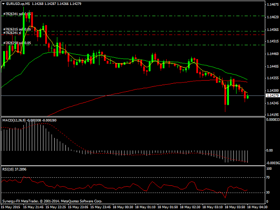
Task: Click the RSI 100 scale label
Action: pyautogui.click(x=269, y=169)
